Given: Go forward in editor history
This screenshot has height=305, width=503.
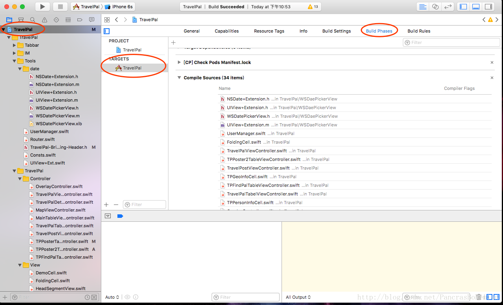Looking at the screenshot, I should pyautogui.click(x=125, y=20).
